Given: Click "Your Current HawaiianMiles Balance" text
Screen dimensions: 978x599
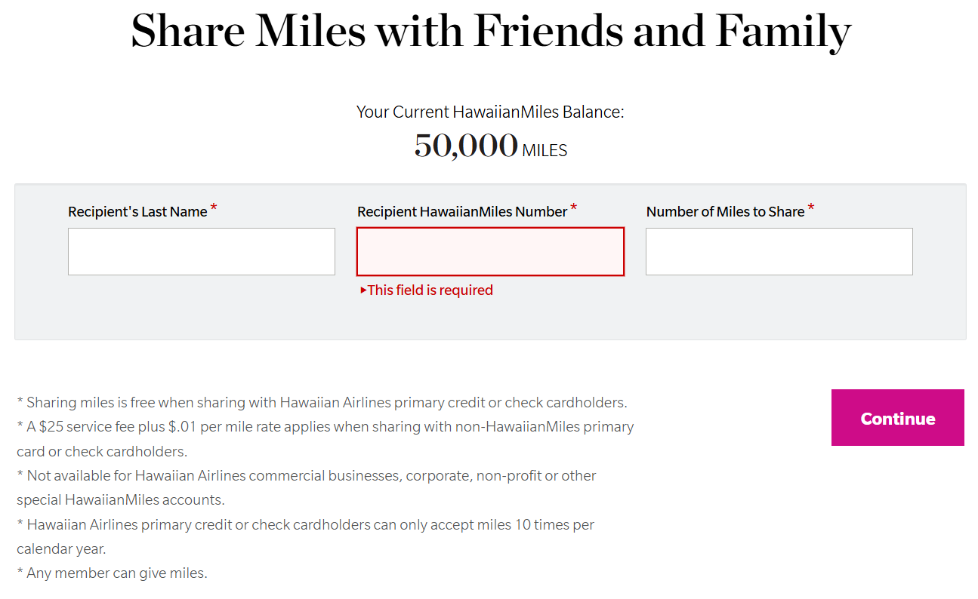Looking at the screenshot, I should (x=490, y=112).
